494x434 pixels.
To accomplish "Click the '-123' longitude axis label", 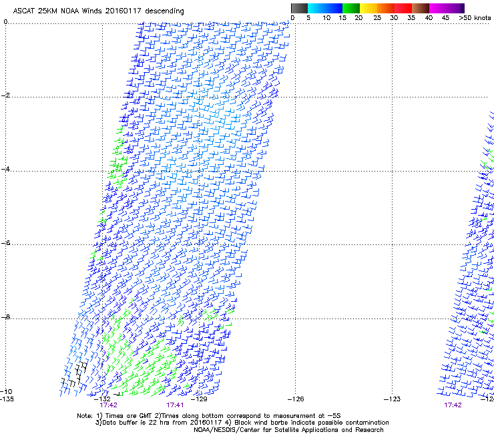I will click(393, 399).
